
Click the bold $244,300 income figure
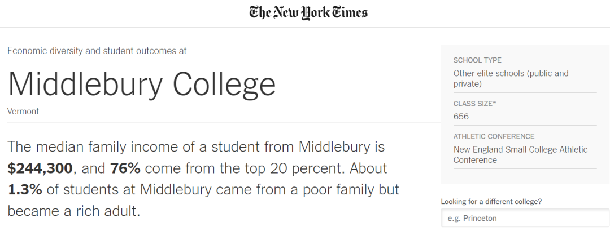coord(40,168)
